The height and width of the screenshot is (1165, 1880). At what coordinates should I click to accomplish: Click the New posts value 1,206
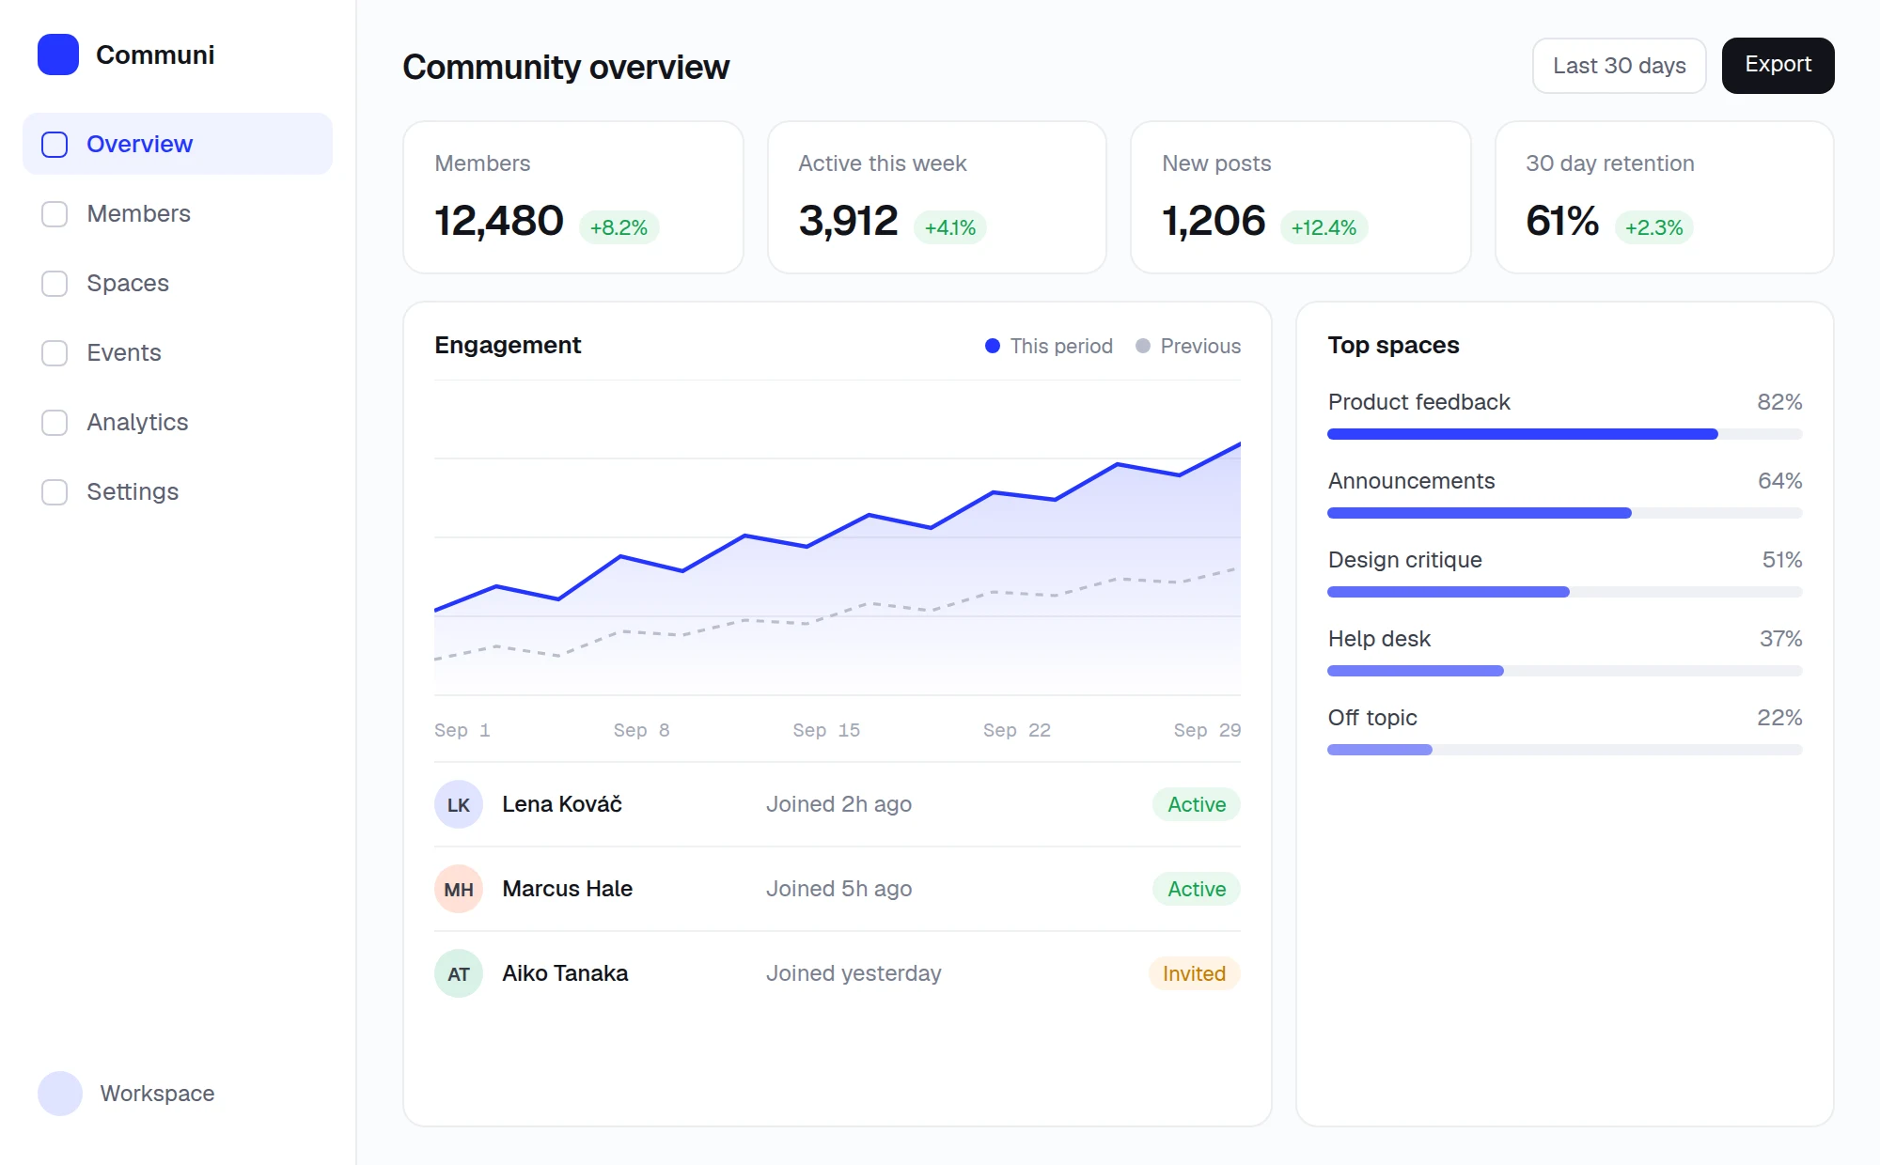pyautogui.click(x=1214, y=222)
